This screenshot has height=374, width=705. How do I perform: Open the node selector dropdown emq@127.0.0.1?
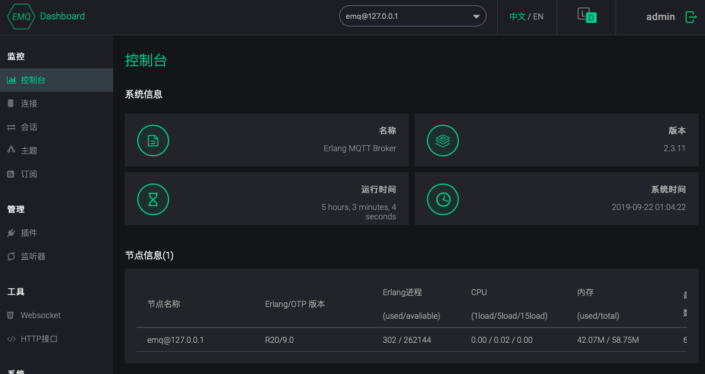(x=412, y=16)
